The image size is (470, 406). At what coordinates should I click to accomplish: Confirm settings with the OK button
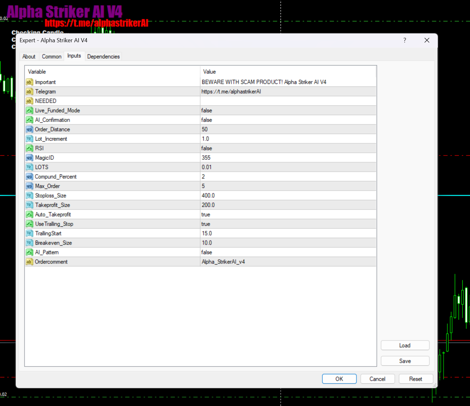(x=339, y=379)
